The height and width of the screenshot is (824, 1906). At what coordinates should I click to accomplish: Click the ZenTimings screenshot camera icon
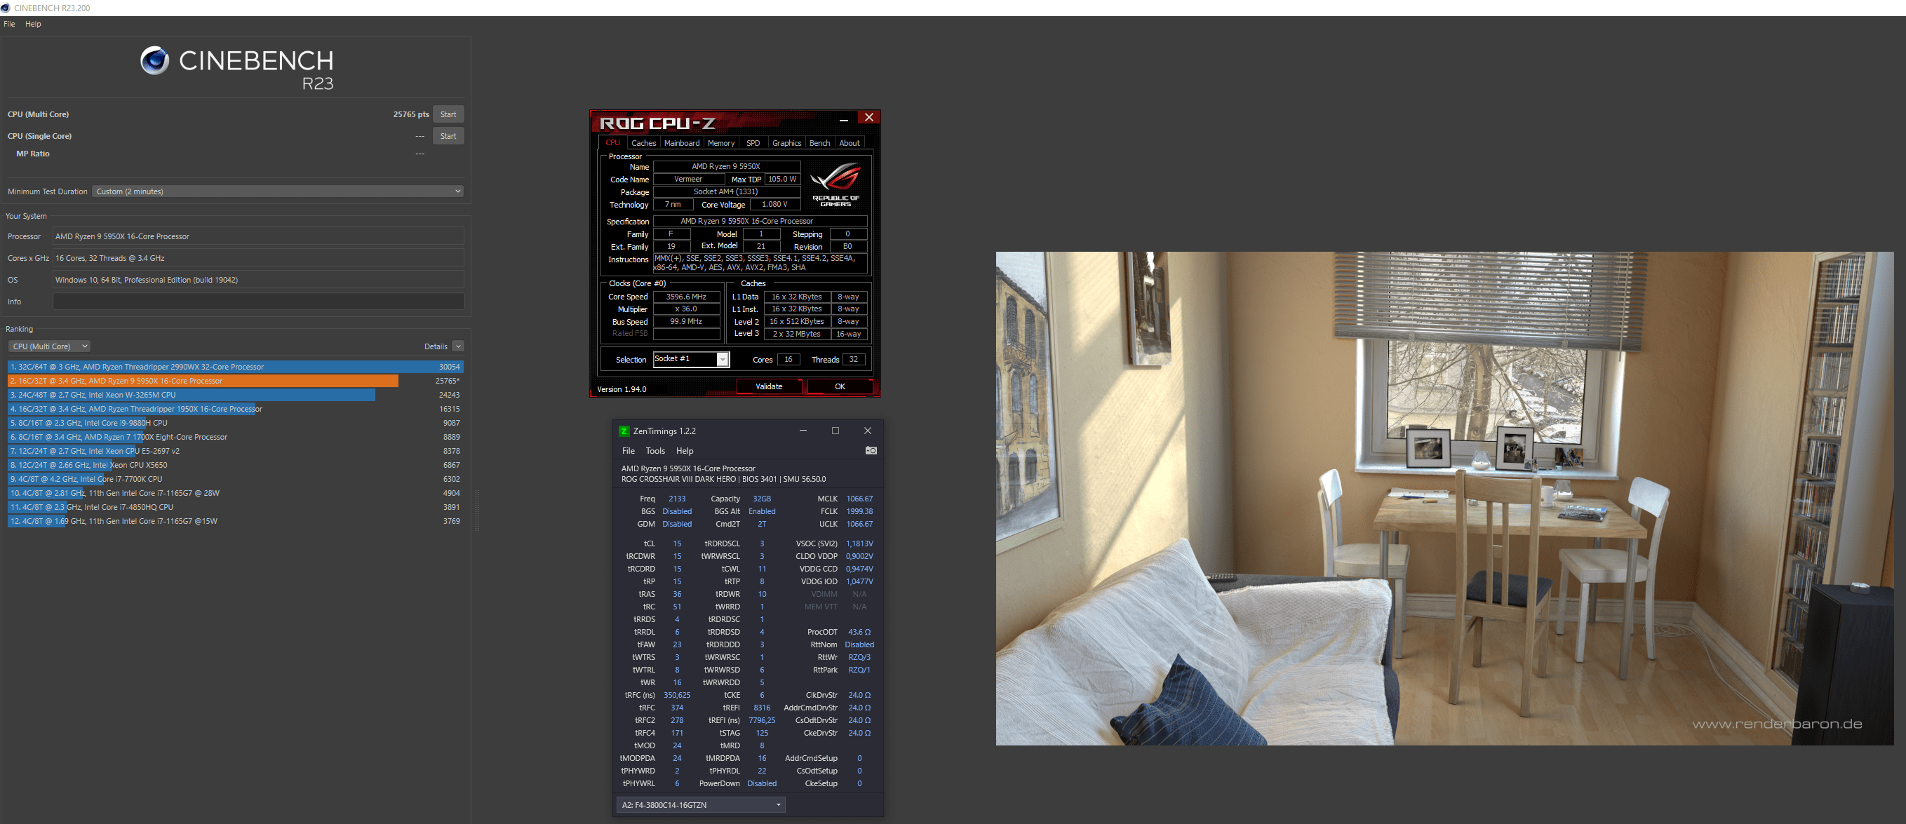tap(871, 450)
